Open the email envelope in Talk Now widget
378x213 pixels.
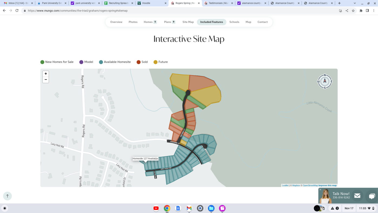(357, 196)
